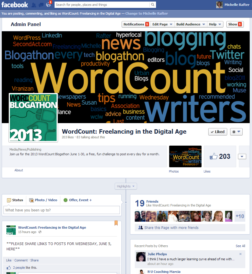Click Michelle Rafter's avatar in the top bar
252x274 pixels.
[x=219, y=5]
